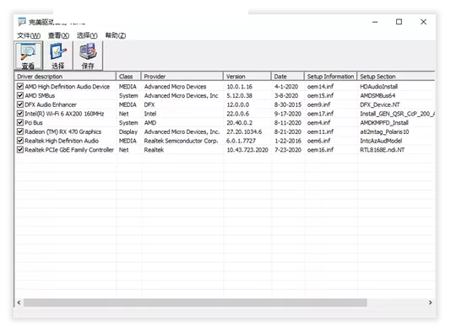Toggle the Pci Bus checkbox
This screenshot has height=327, width=451.
[x=20, y=122]
